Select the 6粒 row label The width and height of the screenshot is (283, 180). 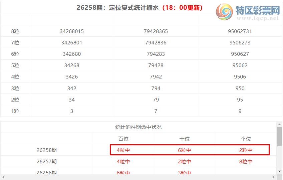[x=15, y=54]
